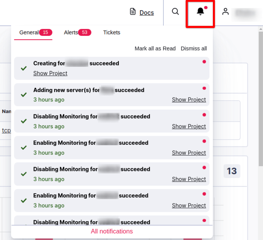Open the user account profile icon
Screen dimensions: 263x240
(226, 12)
